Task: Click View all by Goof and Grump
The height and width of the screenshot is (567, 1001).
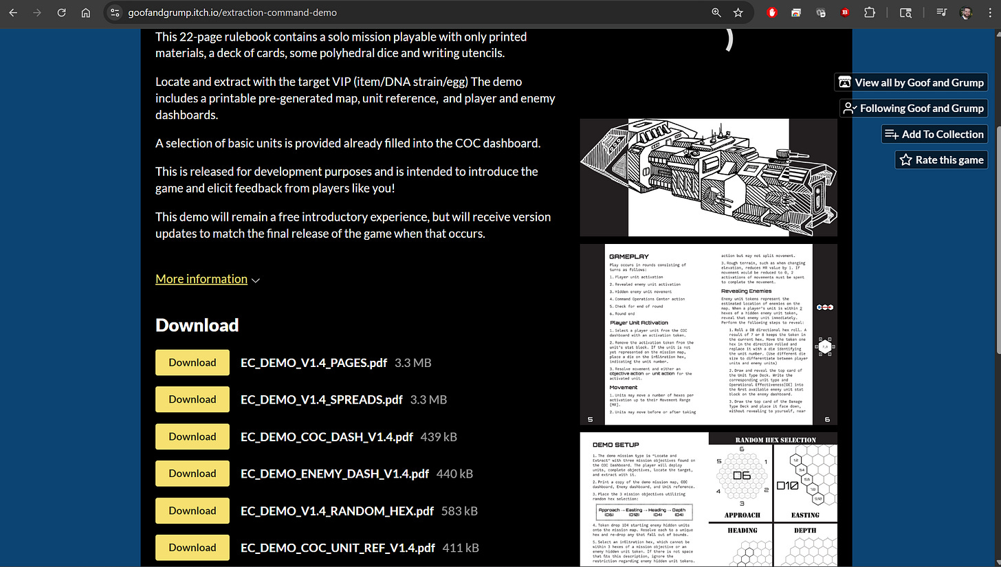Action: [x=912, y=82]
